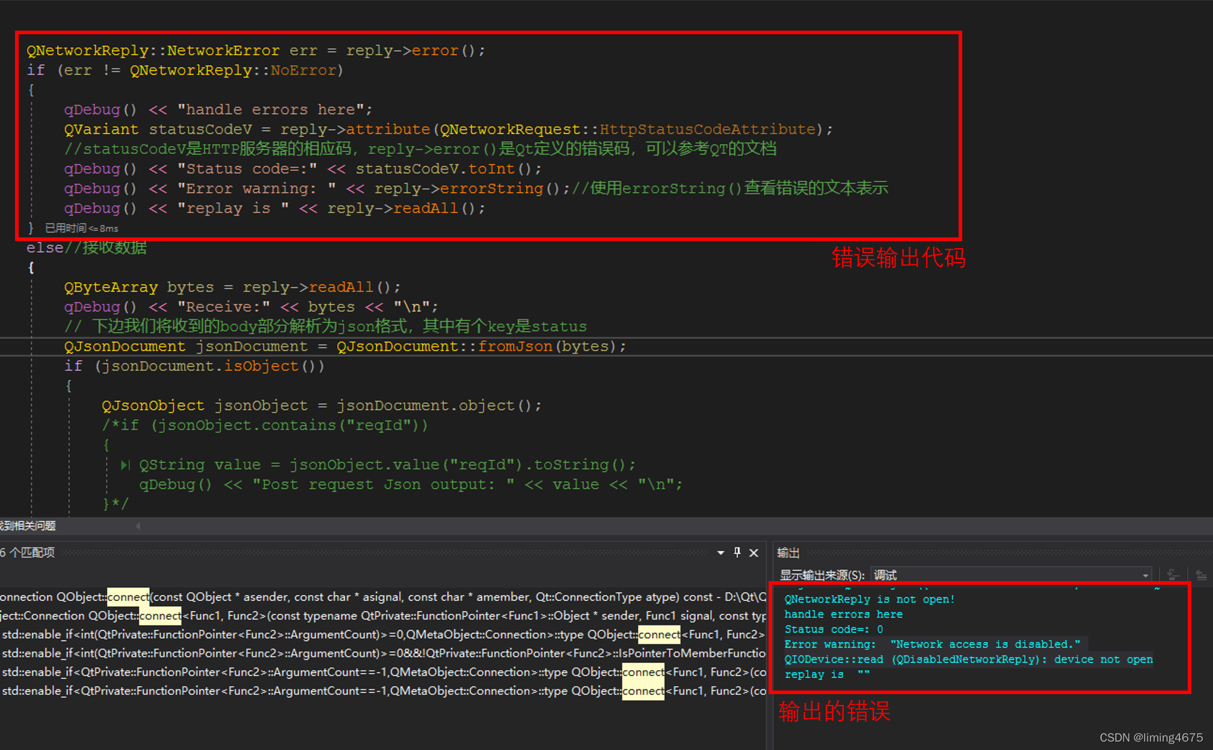
Task: Click the first icon right of output source
Action: (x=1172, y=575)
